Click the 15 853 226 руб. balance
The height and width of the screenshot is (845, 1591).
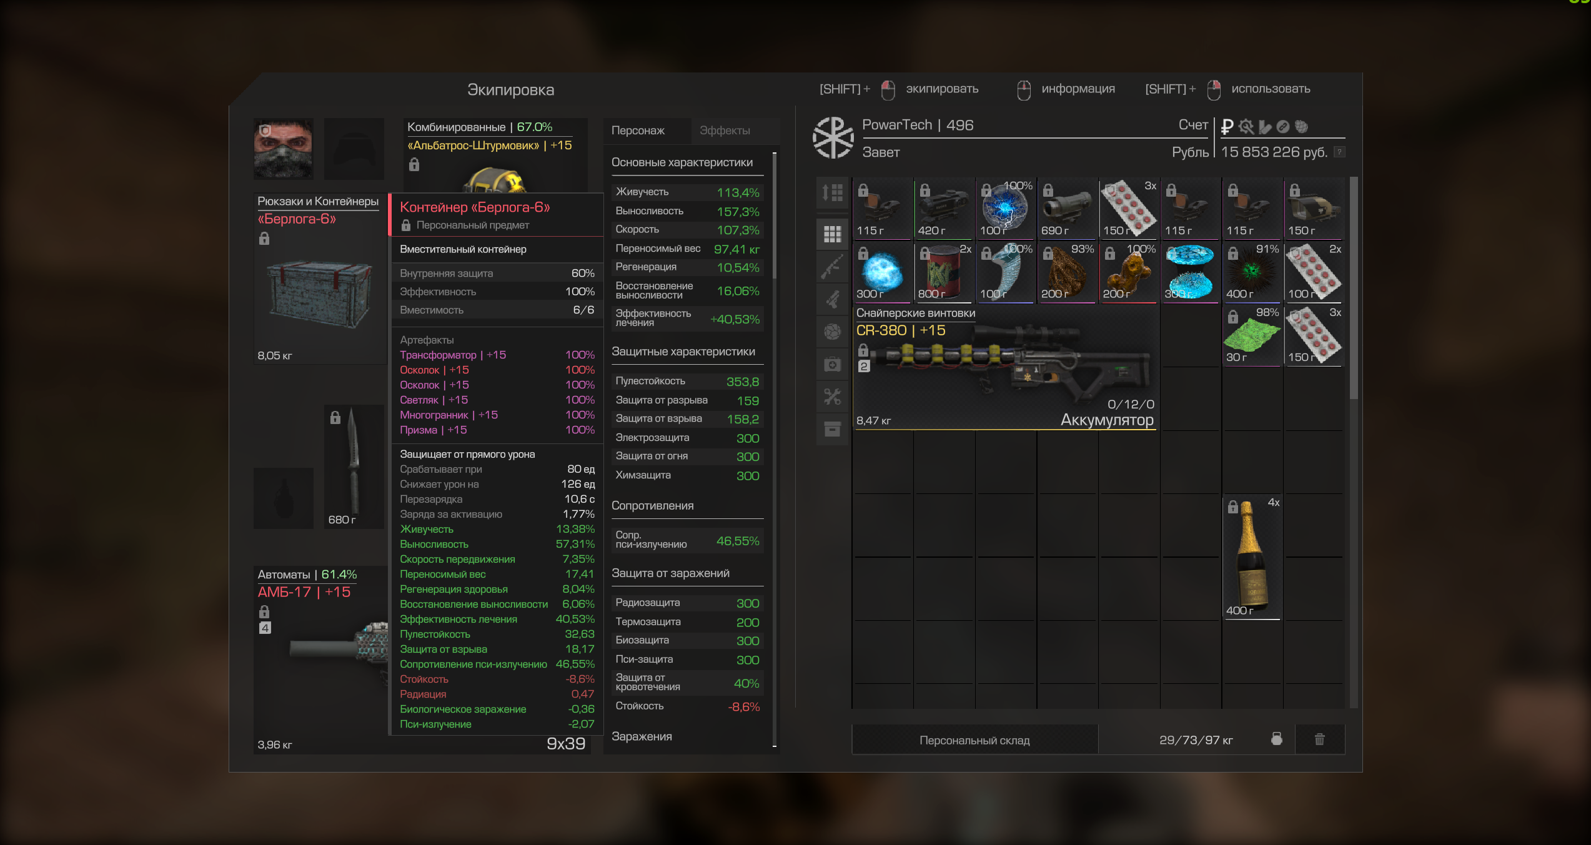coord(1274,152)
